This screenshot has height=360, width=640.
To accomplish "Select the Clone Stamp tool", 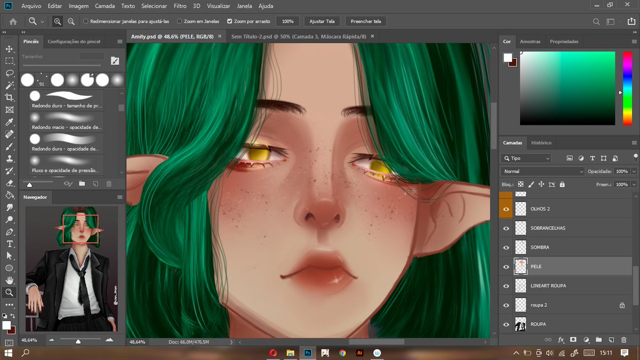I will tap(9, 158).
